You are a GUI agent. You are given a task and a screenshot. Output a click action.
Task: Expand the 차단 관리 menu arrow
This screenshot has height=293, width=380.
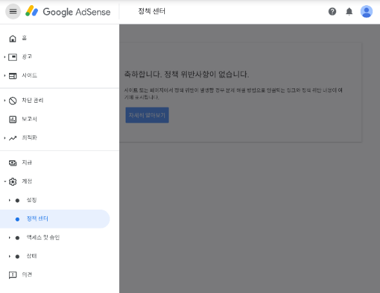5,101
